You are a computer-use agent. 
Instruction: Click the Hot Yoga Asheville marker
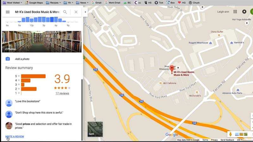click(247, 23)
